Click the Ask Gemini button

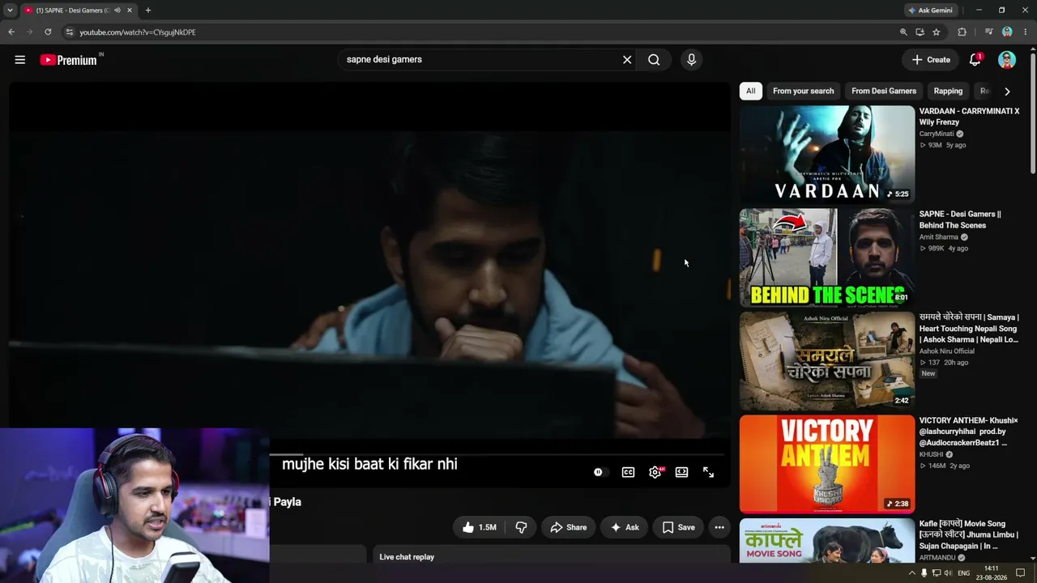tap(930, 11)
